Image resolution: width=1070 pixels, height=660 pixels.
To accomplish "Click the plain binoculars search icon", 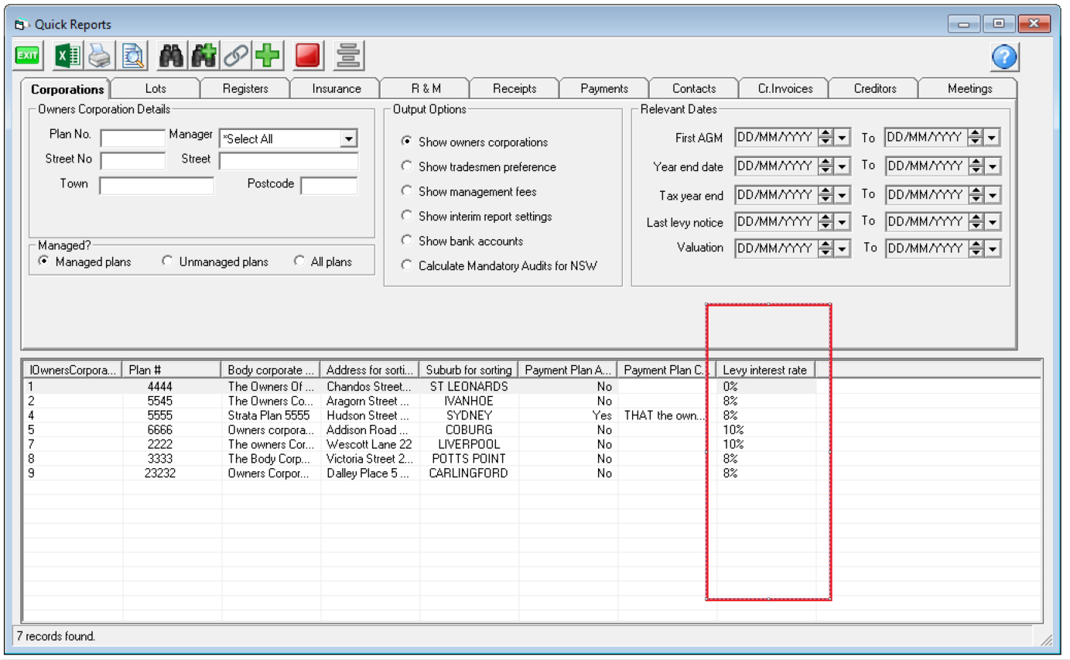I will (x=171, y=56).
